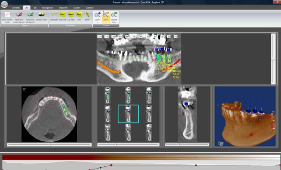This screenshot has height=170, width=281.
Task: Select Panoramic Linear Raysum view mode
Action: coord(19,17)
